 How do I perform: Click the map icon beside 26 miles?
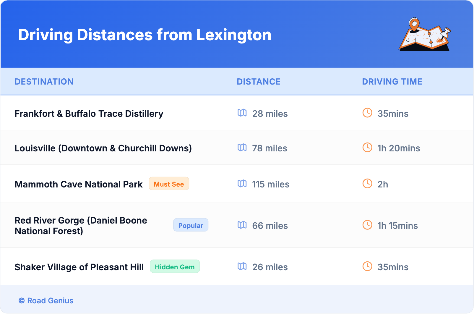tap(242, 266)
